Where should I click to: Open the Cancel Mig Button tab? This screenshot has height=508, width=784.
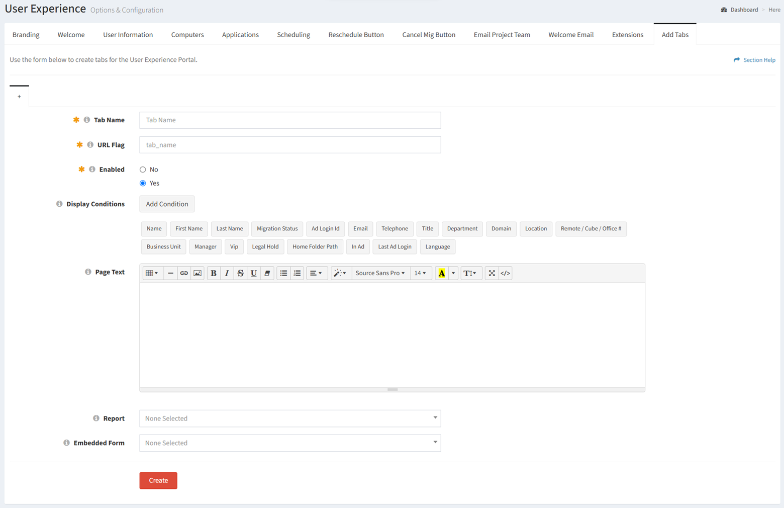point(429,35)
